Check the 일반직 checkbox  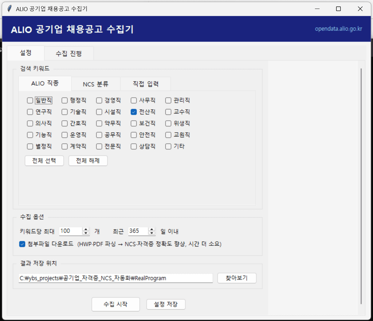(30, 100)
